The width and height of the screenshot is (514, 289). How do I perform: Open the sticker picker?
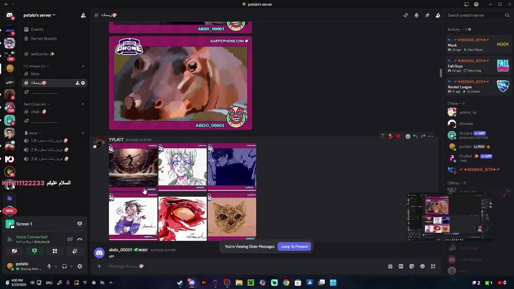coord(412,266)
